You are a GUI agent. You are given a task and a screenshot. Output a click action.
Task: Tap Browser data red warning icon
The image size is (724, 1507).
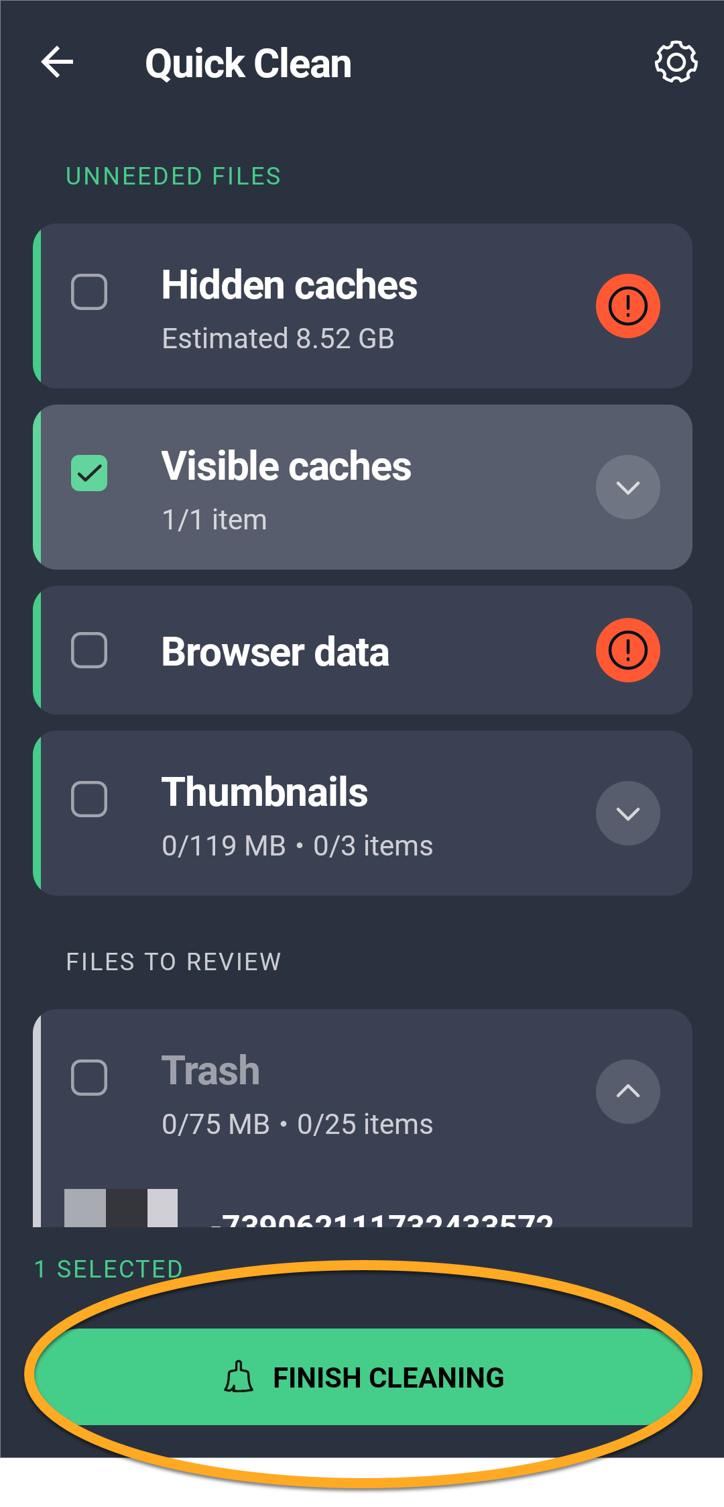627,650
